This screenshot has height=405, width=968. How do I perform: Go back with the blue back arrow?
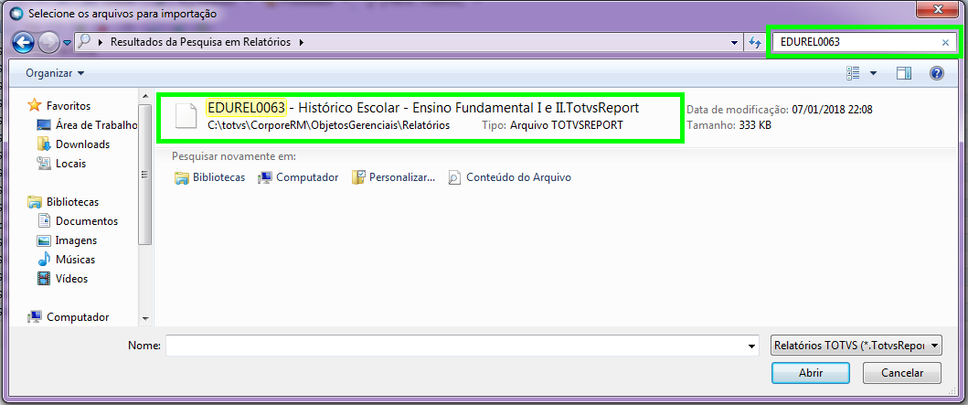point(23,43)
